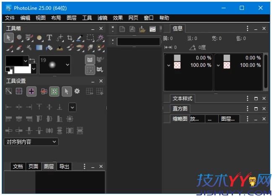Toggle the red-arrow layer move option
The image size is (272, 196).
tap(44, 91)
